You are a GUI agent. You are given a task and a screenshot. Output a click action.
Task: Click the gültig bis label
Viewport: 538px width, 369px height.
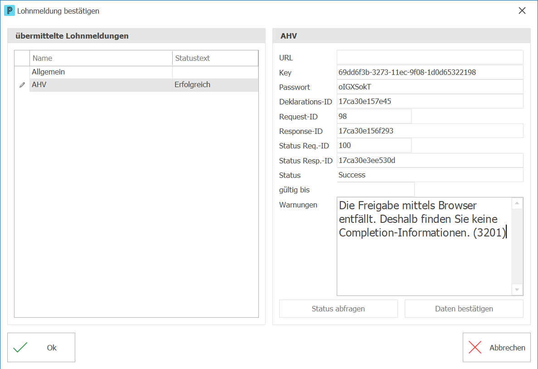(295, 190)
